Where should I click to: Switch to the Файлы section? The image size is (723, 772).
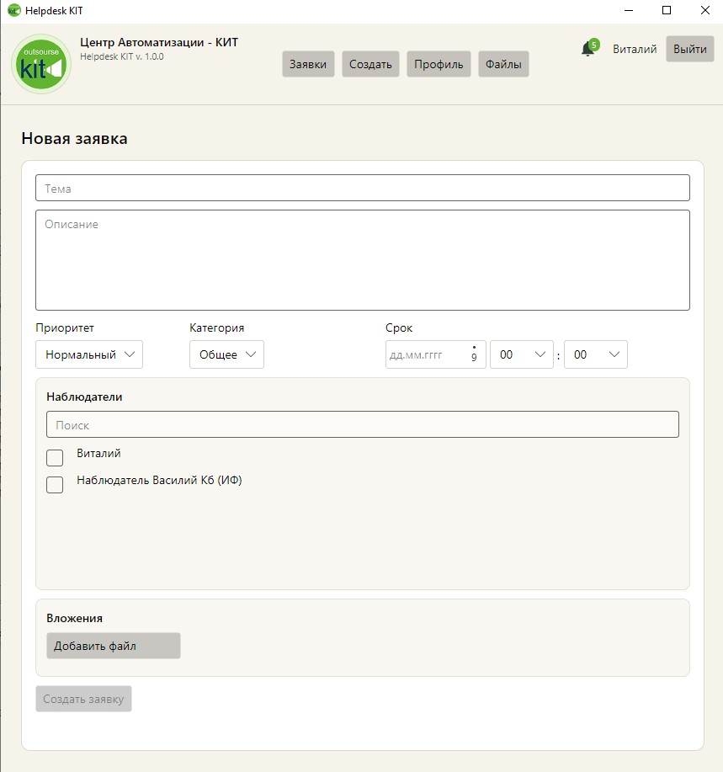503,65
